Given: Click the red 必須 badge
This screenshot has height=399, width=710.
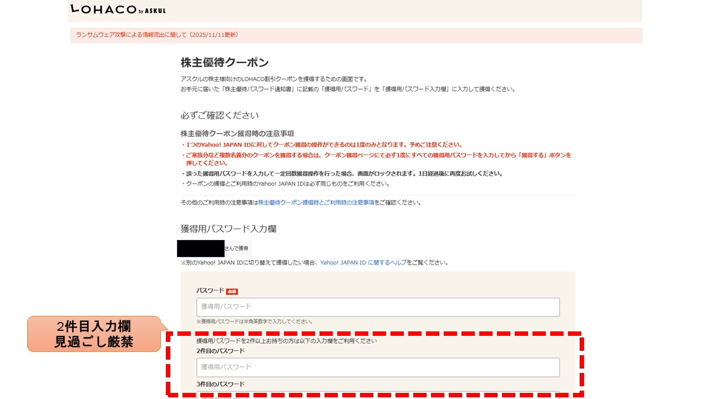Looking at the screenshot, I should coord(232,291).
